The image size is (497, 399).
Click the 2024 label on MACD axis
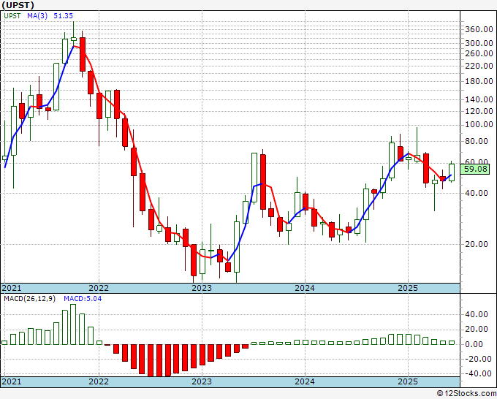point(305,381)
